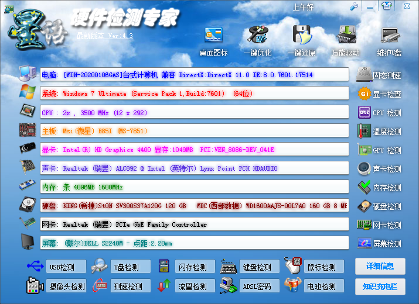
Task: Click the 上午好 greeting text
Action: (303, 7)
